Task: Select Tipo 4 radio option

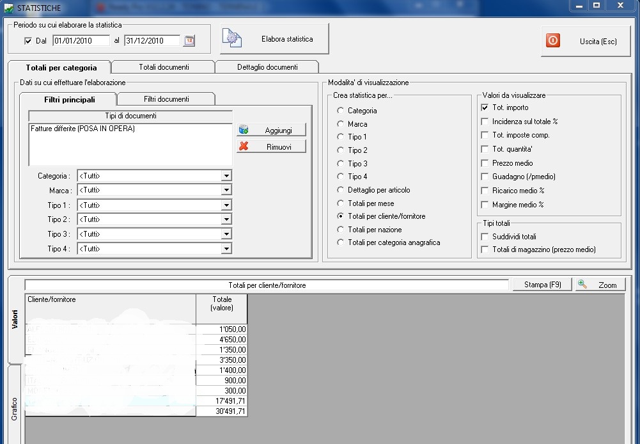Action: [340, 177]
